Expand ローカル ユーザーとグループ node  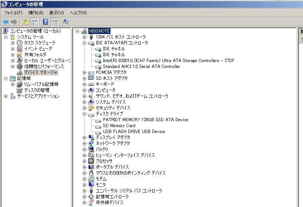[13, 61]
